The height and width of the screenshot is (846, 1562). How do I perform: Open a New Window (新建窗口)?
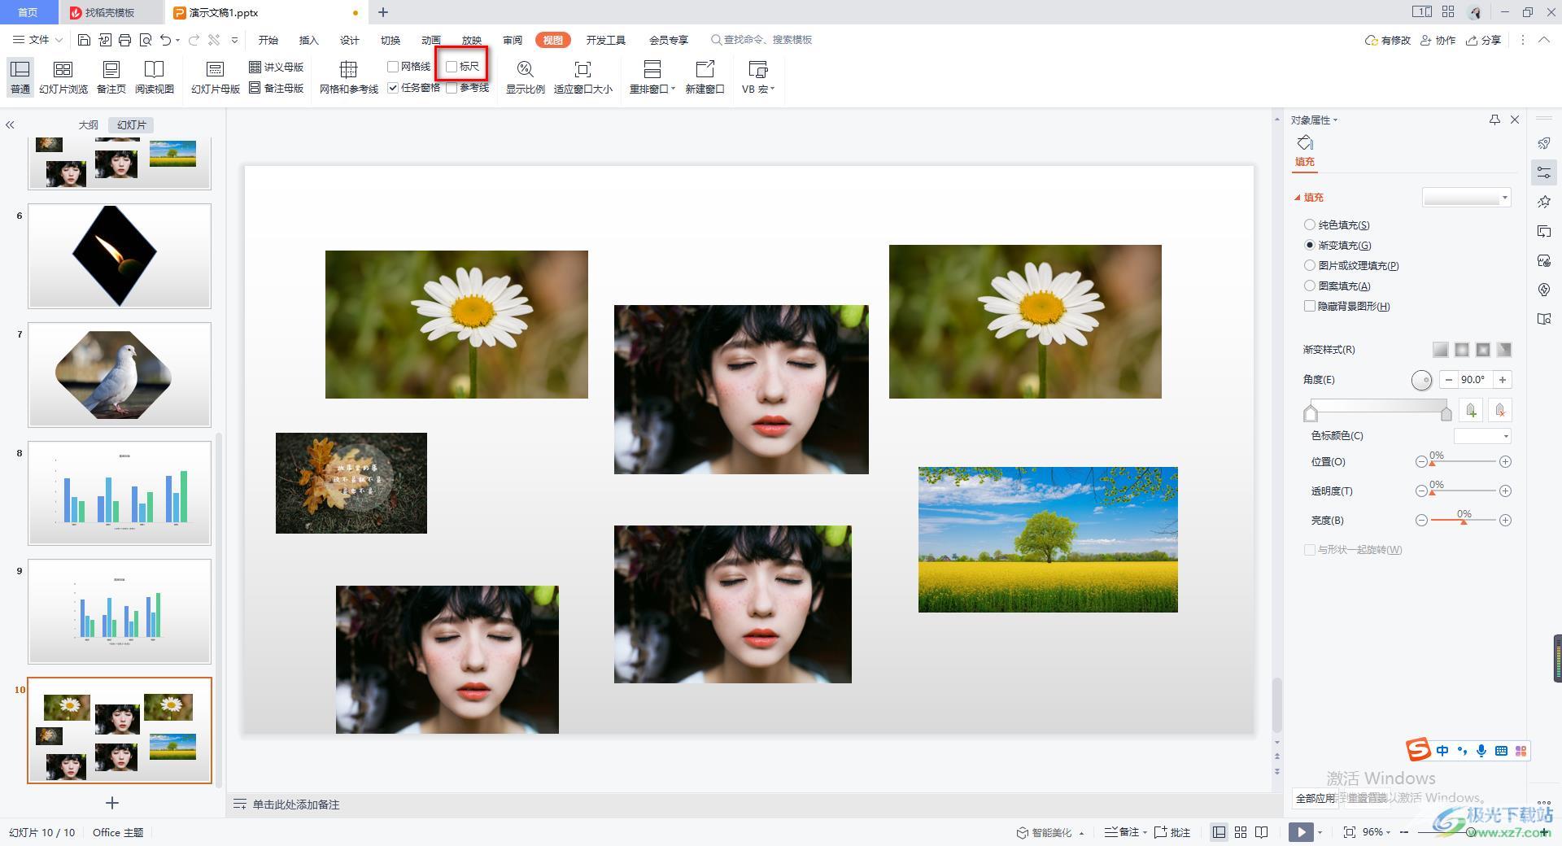pyautogui.click(x=705, y=77)
